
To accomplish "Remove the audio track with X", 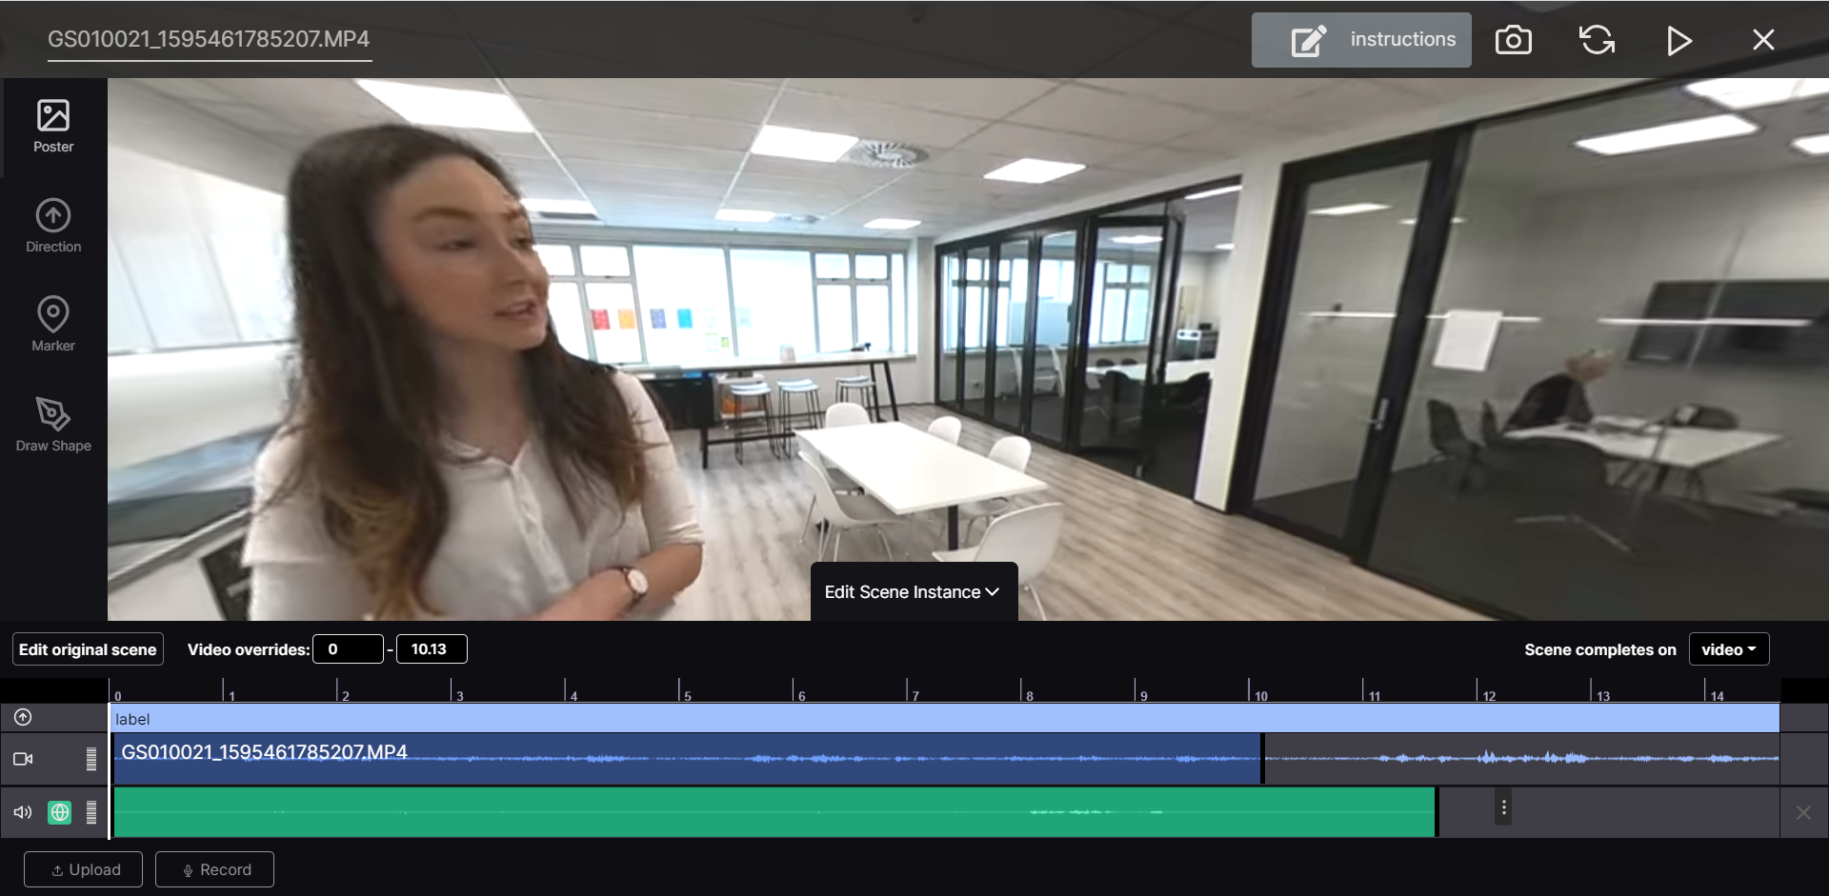I will [x=1803, y=812].
